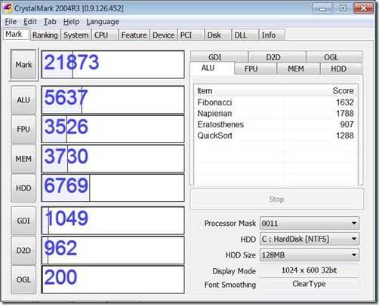Close the CrystalMark window
Screen dimensions: 379x305
tap(363, 8)
